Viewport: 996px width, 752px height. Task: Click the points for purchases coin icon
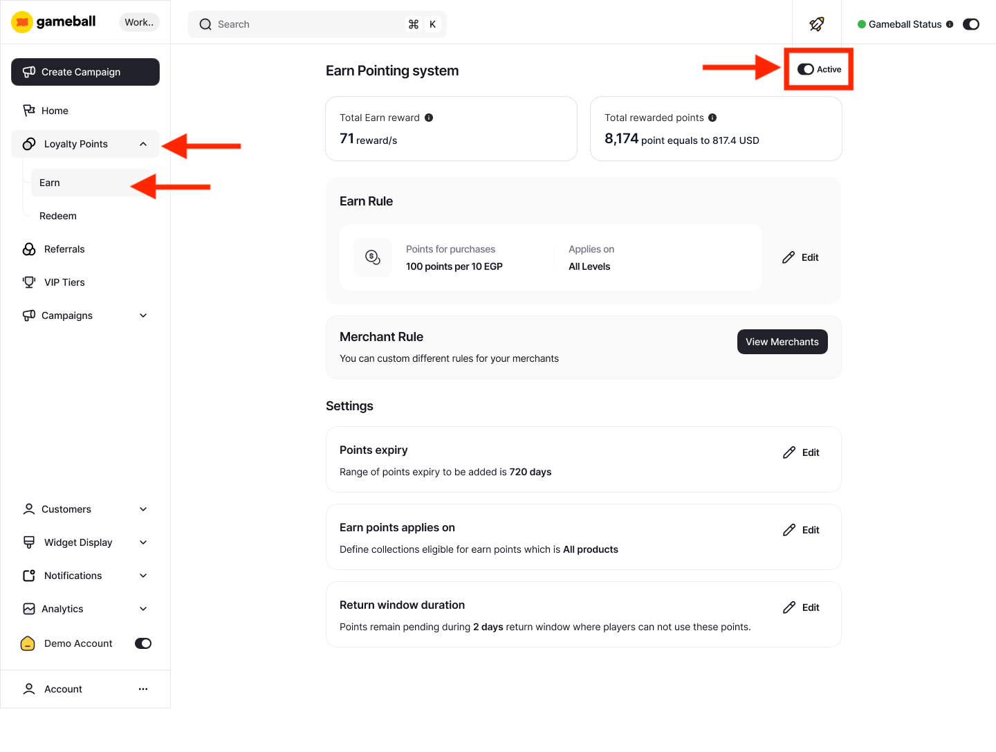pos(373,257)
